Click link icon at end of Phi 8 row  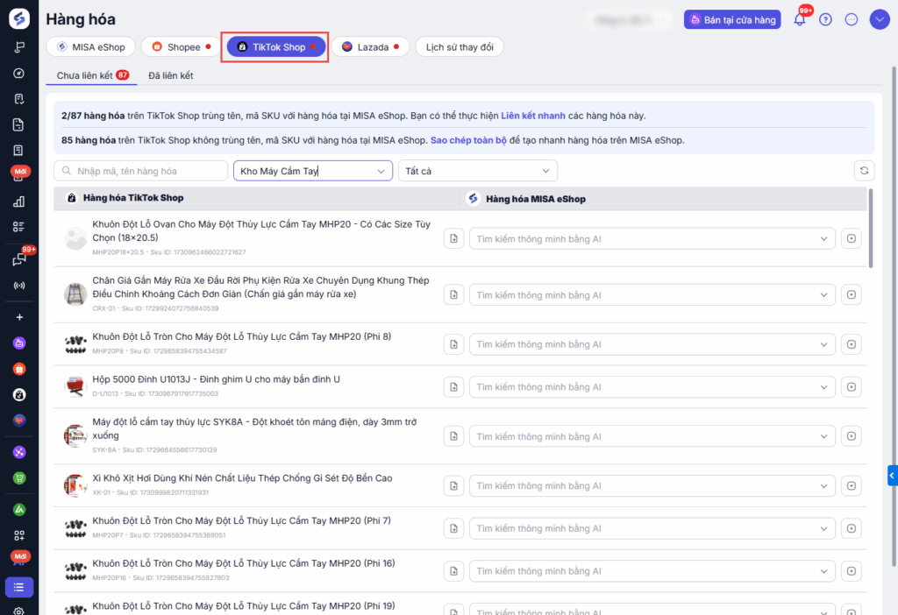pyautogui.click(x=851, y=344)
